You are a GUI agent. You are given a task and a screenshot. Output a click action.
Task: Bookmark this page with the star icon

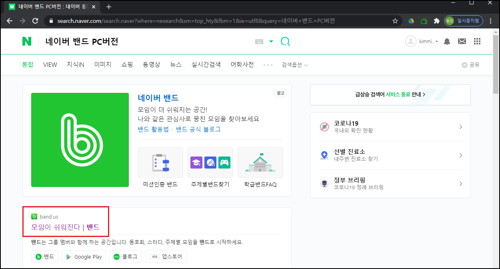[395, 21]
